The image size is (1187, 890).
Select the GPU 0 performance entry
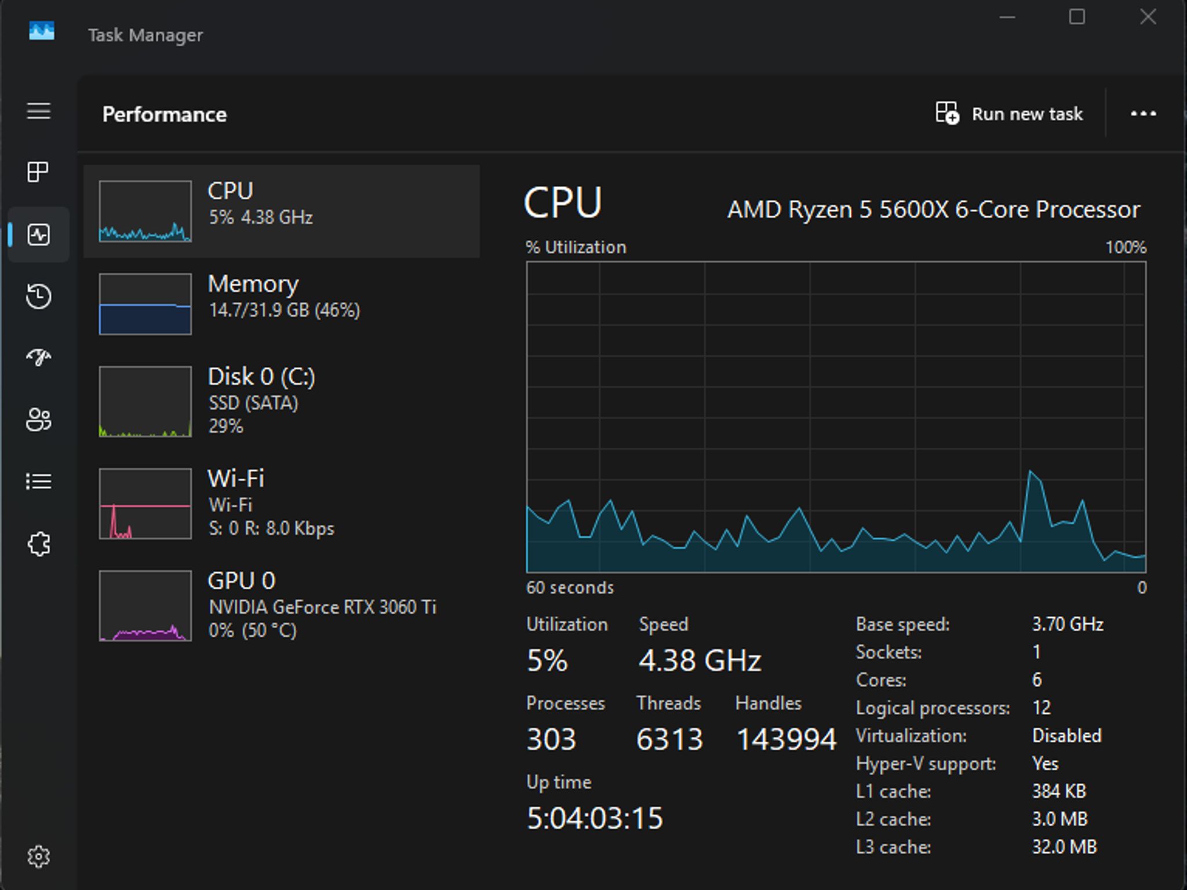pyautogui.click(x=282, y=606)
